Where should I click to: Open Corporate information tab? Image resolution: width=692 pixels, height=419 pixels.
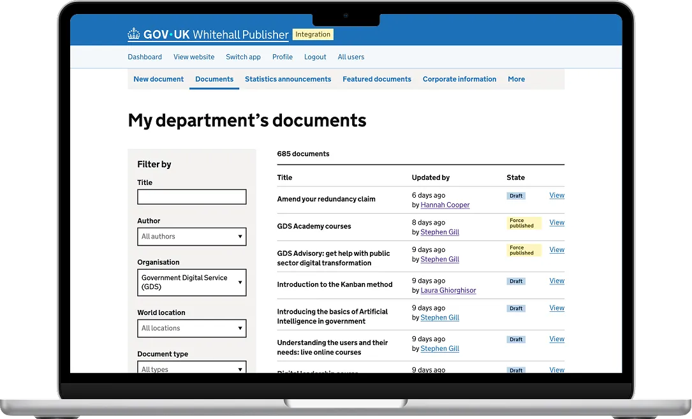459,79
